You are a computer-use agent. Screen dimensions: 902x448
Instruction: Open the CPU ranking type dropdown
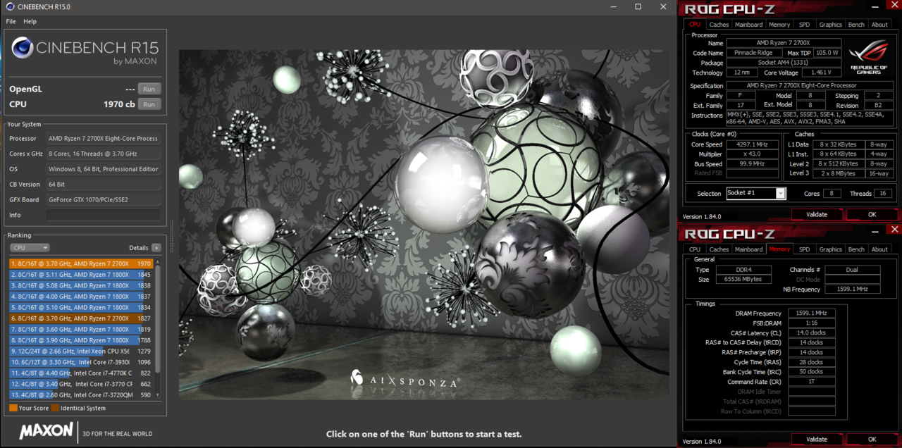pyautogui.click(x=30, y=248)
